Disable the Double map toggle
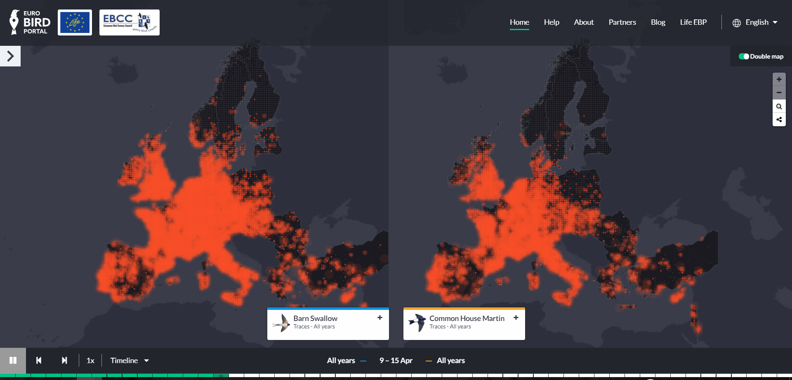Screen dimensions: 792x380 coord(744,56)
